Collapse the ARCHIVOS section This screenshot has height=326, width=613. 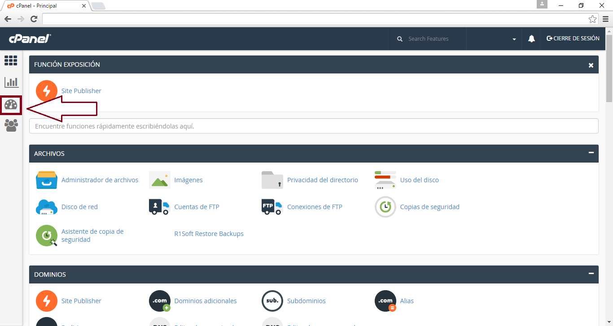591,153
